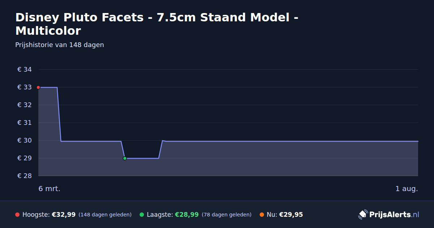Screen dimensions: 434x228
Task: Click the € 31 axis label
Action: point(25,123)
